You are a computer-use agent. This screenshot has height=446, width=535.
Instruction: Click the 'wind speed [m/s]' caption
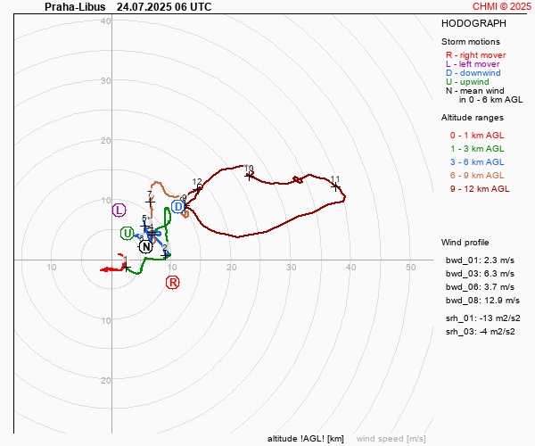[x=391, y=439]
